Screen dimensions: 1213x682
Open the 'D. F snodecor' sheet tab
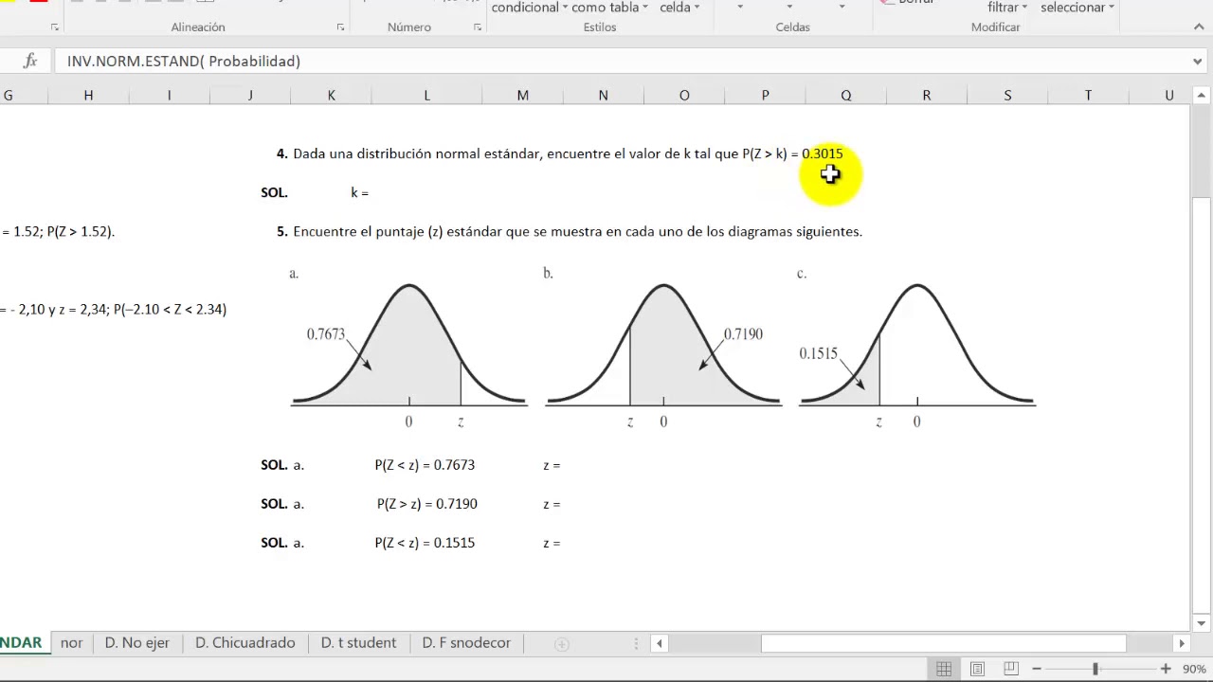466,642
